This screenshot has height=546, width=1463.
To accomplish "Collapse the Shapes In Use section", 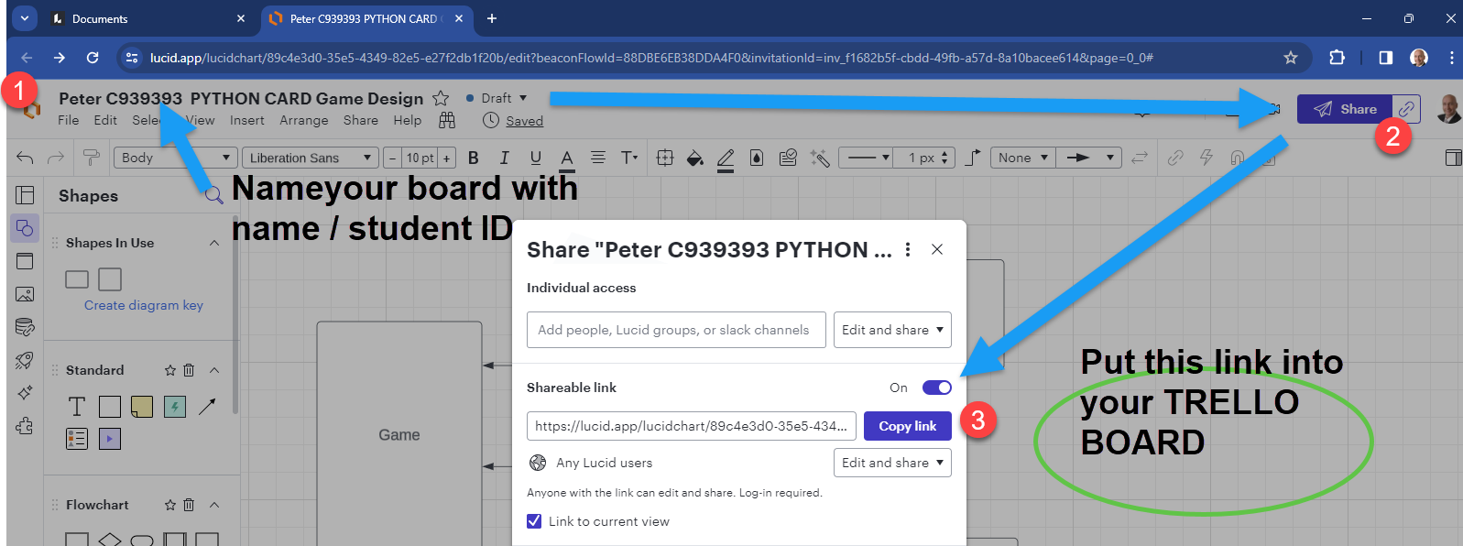I will [214, 243].
